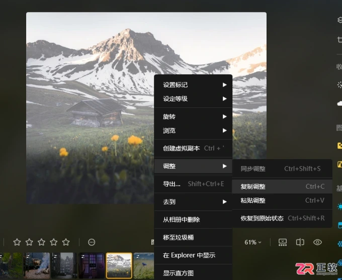
Task: Select 显示直方图 menu item
Action: [193, 273]
